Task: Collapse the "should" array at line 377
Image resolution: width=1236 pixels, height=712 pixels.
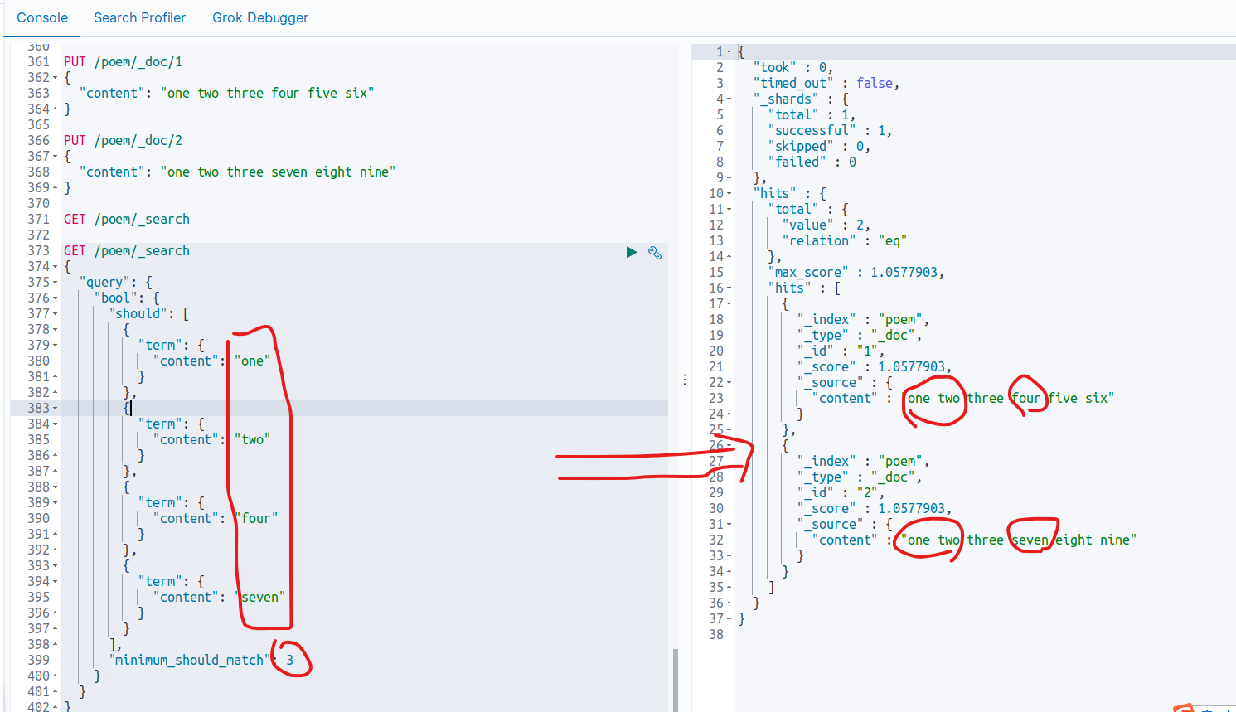Action: point(56,314)
